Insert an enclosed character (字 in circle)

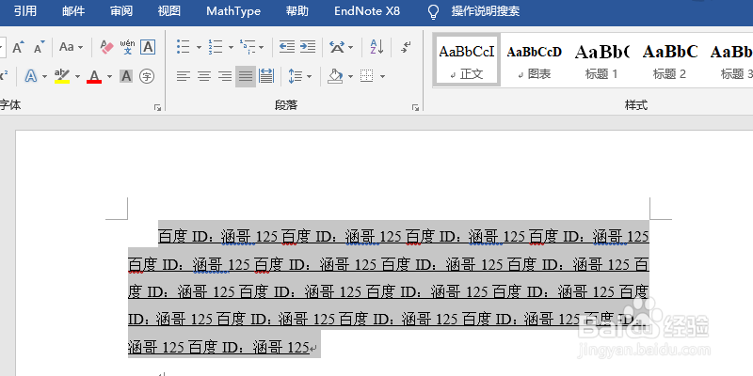click(x=147, y=76)
